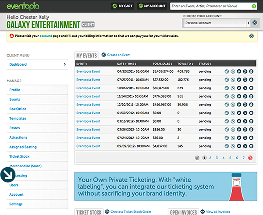The image size is (263, 215).
Task: Click the icon beside View all Invoices
Action: [x=203, y=211]
